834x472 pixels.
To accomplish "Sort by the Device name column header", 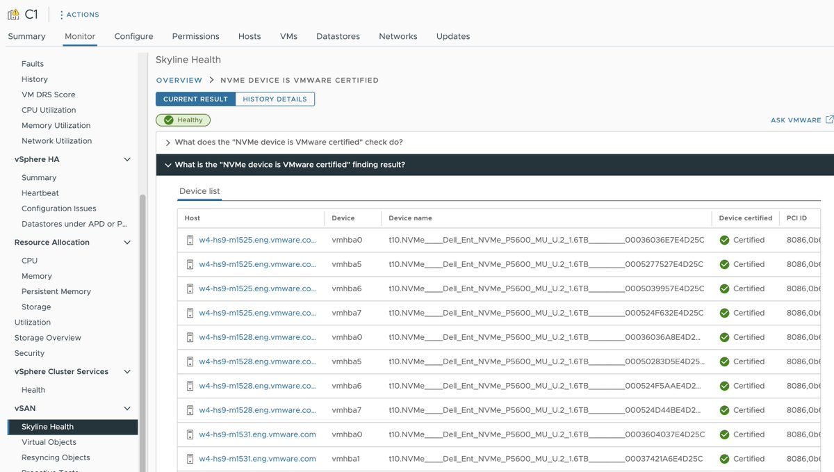I will coord(410,218).
